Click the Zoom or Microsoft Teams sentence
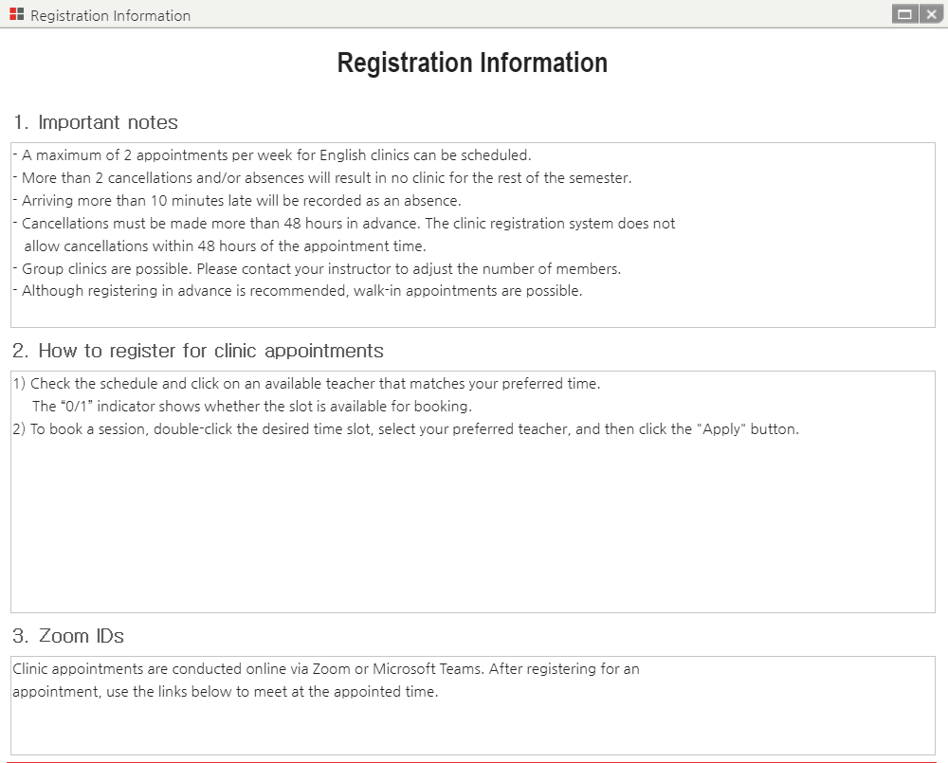 point(326,681)
